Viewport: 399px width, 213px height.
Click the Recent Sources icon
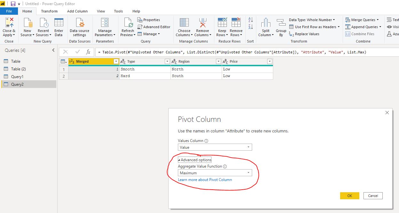(x=44, y=23)
